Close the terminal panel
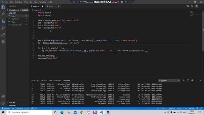 click(200, 80)
